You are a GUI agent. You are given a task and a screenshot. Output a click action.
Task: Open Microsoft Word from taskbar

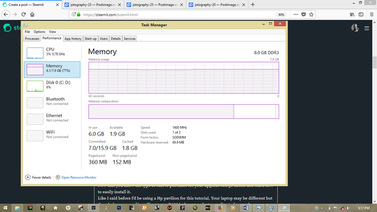coord(246,208)
